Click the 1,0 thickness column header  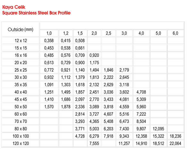point(49,33)
